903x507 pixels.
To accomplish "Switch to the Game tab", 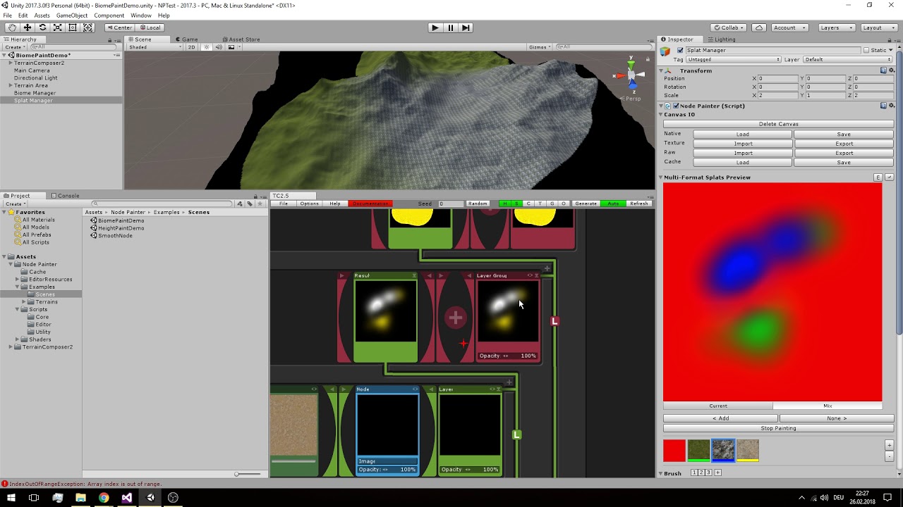I will 187,39.
